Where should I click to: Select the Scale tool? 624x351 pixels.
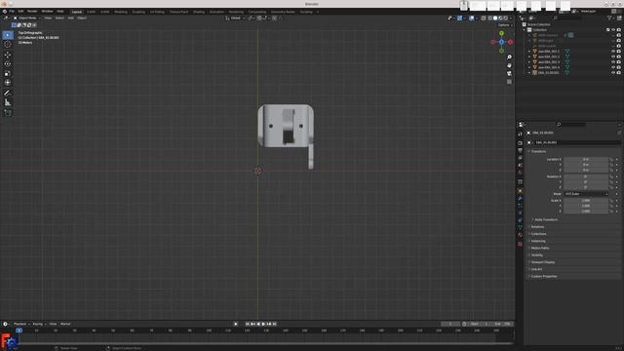8,73
